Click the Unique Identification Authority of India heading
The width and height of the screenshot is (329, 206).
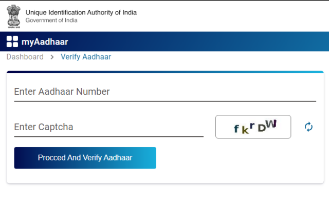[81, 12]
